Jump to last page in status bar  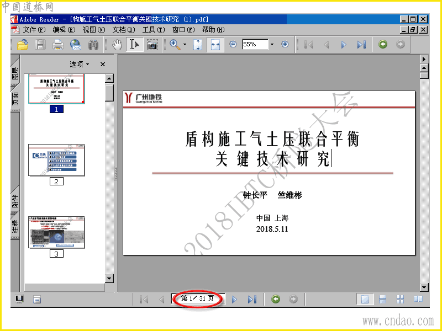tap(252, 300)
